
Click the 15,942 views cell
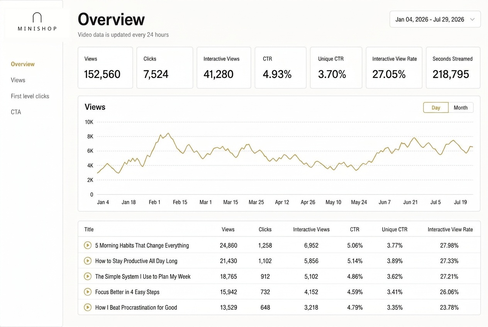click(229, 292)
